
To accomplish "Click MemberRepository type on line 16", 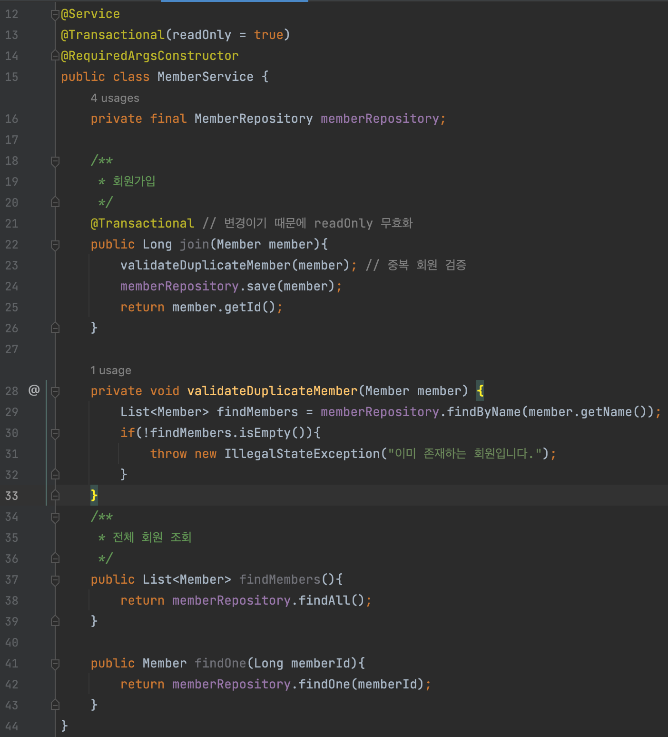I will pos(254,119).
